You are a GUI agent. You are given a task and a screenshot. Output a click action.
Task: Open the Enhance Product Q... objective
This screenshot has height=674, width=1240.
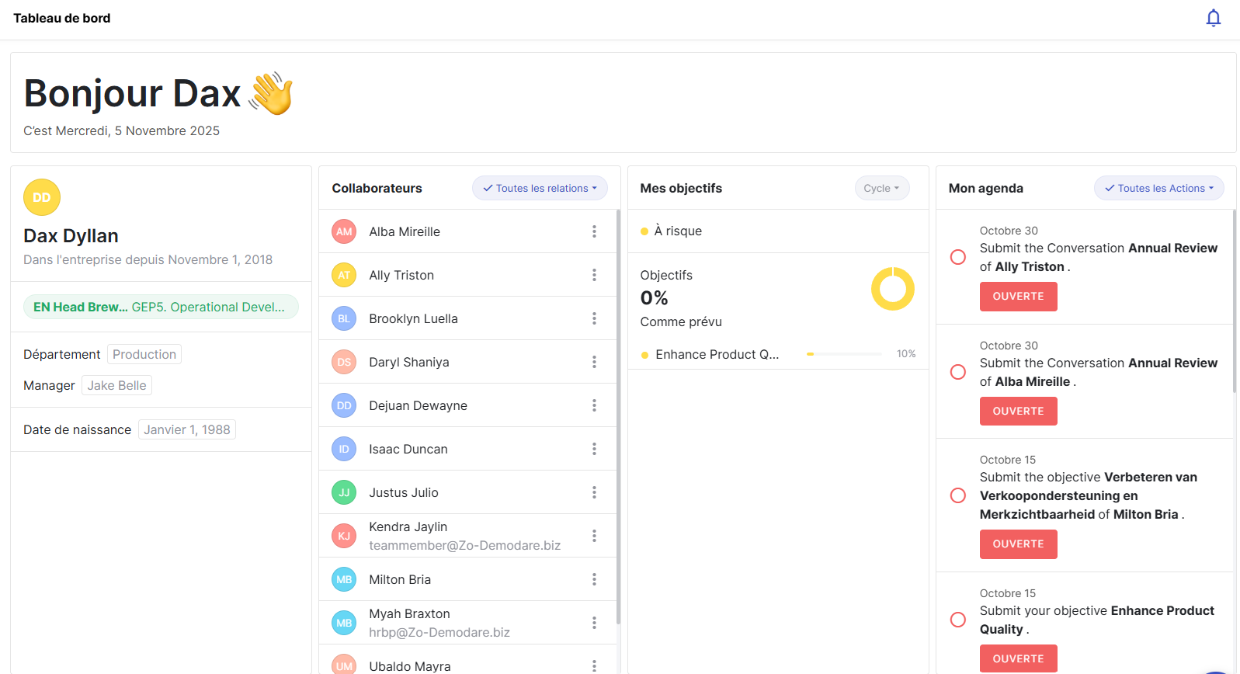point(717,354)
